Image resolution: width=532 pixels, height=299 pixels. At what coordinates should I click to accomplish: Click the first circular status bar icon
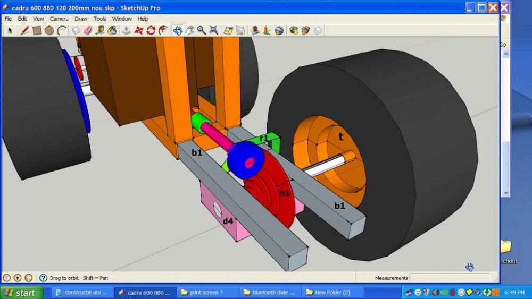tap(6, 278)
